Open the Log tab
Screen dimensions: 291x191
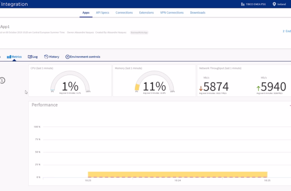33,57
